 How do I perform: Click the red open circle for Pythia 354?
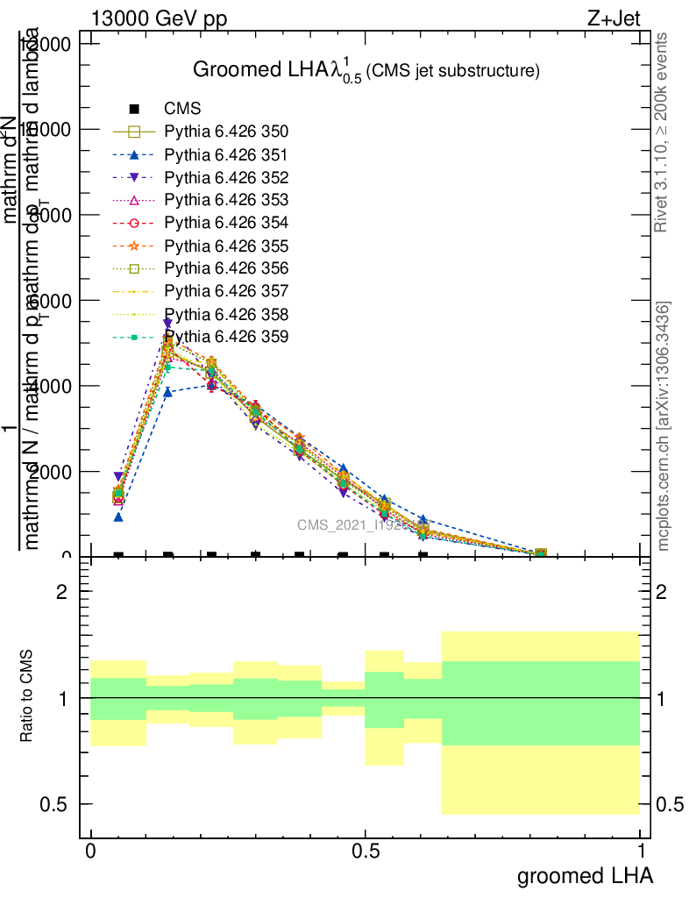point(134,223)
